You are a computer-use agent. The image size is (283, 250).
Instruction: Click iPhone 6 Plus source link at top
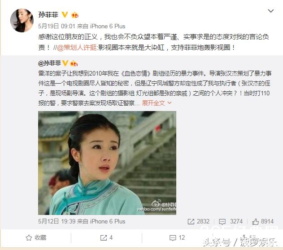click(108, 26)
